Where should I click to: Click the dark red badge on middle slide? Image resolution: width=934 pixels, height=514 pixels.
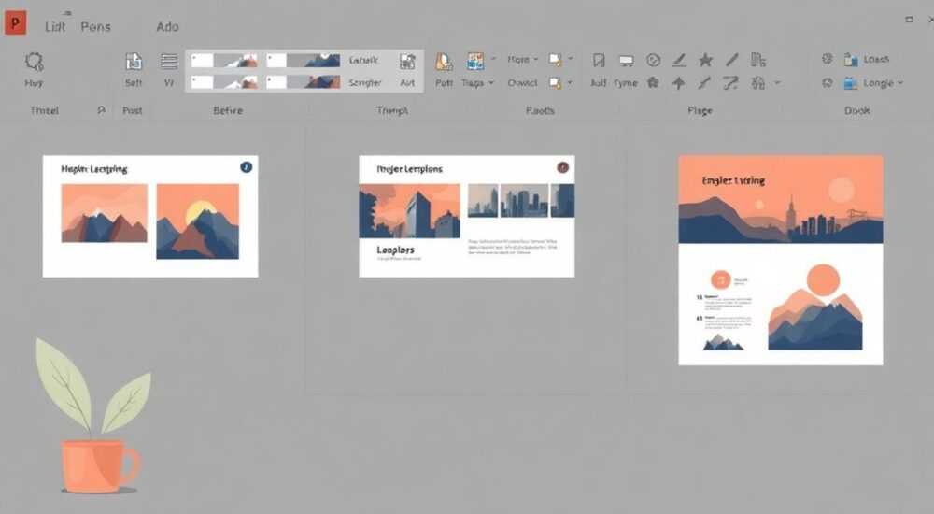pyautogui.click(x=562, y=167)
